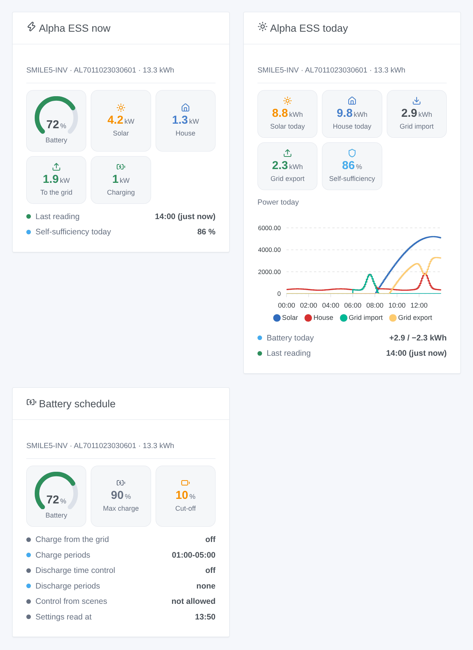Click the Settings read at 13:50 value
This screenshot has width=473, height=650.
205,617
